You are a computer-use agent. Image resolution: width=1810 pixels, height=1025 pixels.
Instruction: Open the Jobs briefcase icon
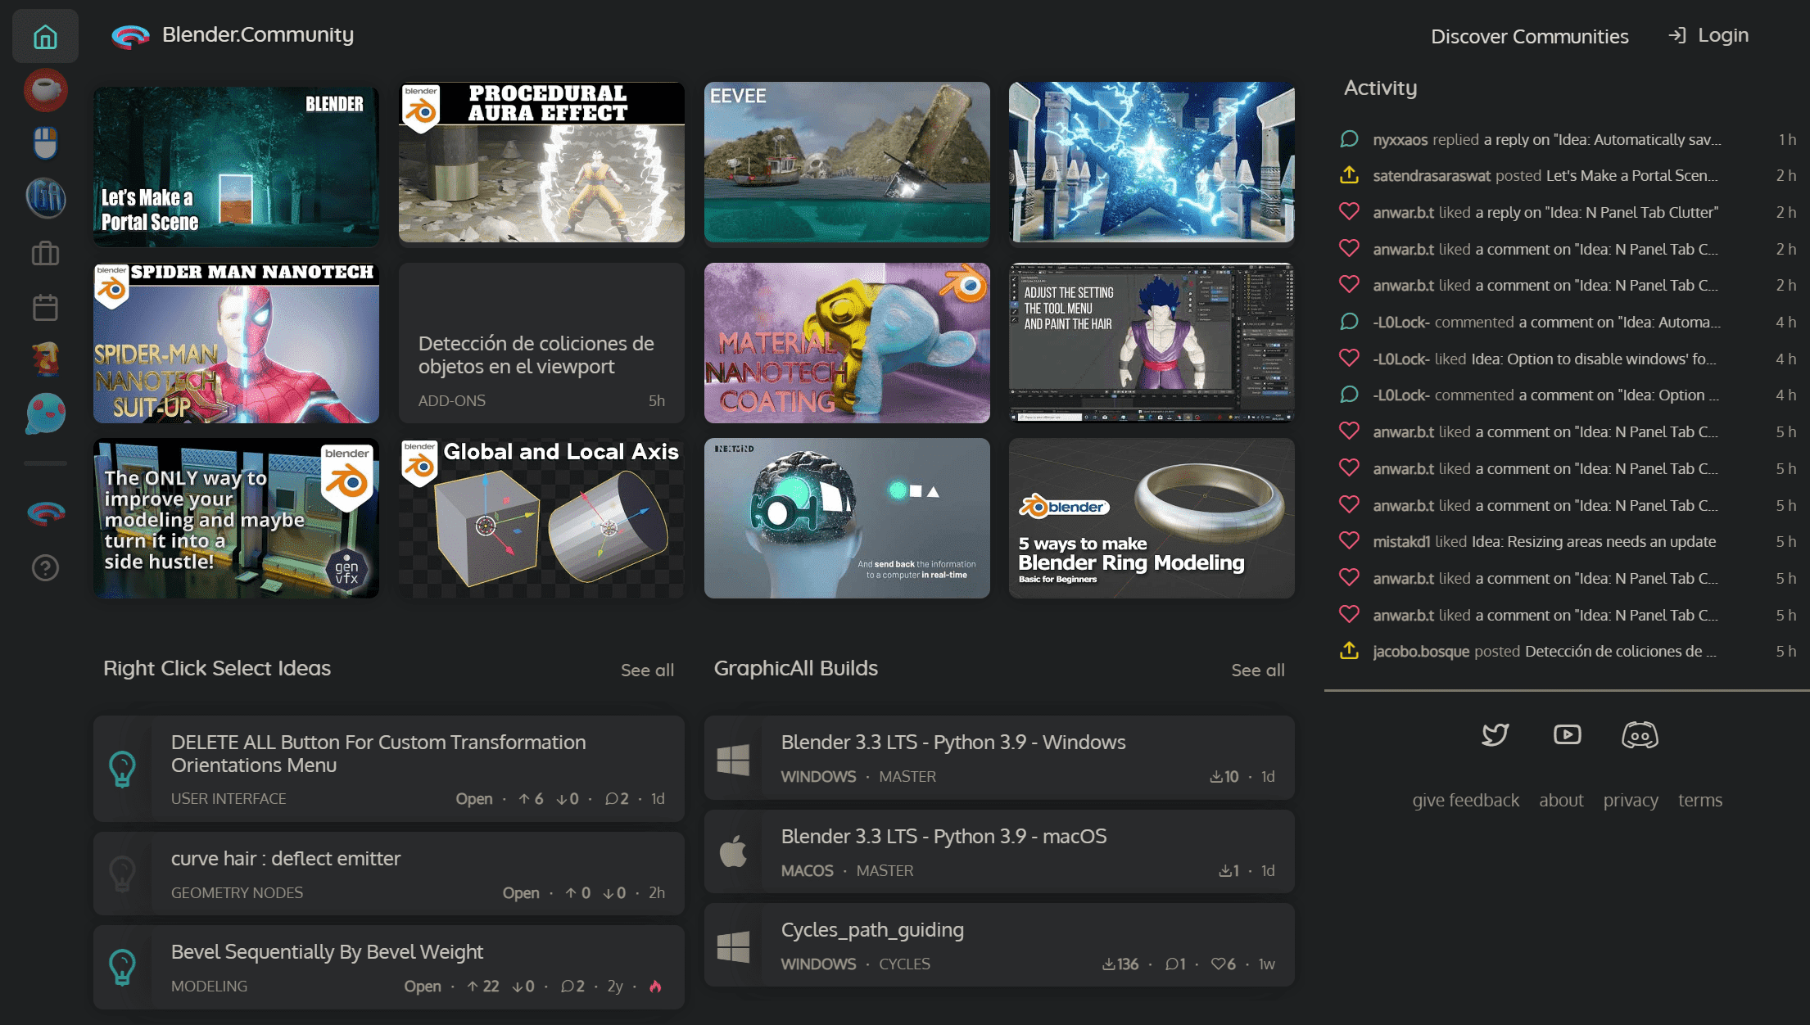click(45, 253)
